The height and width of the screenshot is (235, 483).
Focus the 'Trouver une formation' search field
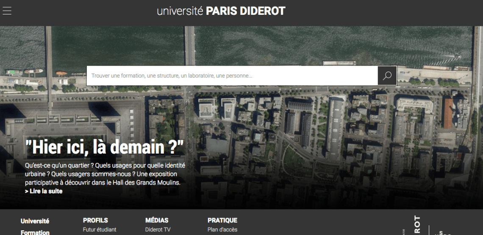click(x=232, y=76)
